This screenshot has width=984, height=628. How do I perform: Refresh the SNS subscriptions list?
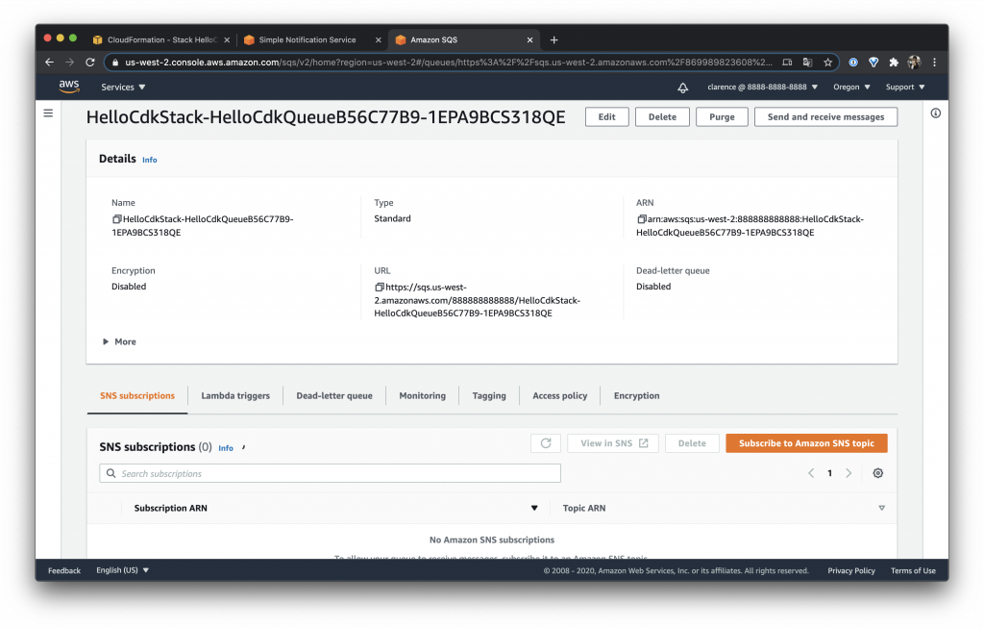tap(546, 443)
